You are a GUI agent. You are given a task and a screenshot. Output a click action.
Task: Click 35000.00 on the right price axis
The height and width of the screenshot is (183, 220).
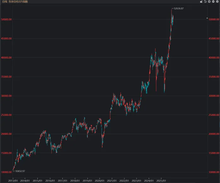click(x=214, y=77)
